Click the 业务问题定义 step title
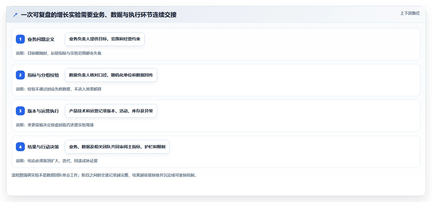This screenshot has height=202, width=432. 41,39
